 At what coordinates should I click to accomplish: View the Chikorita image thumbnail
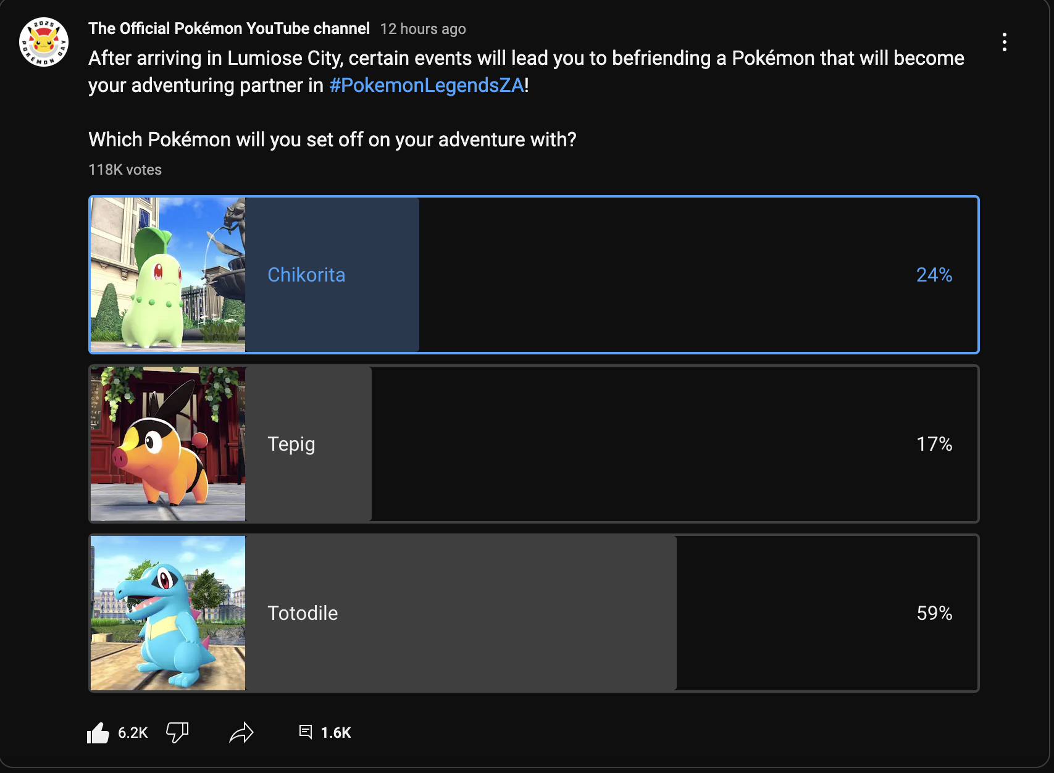point(168,275)
